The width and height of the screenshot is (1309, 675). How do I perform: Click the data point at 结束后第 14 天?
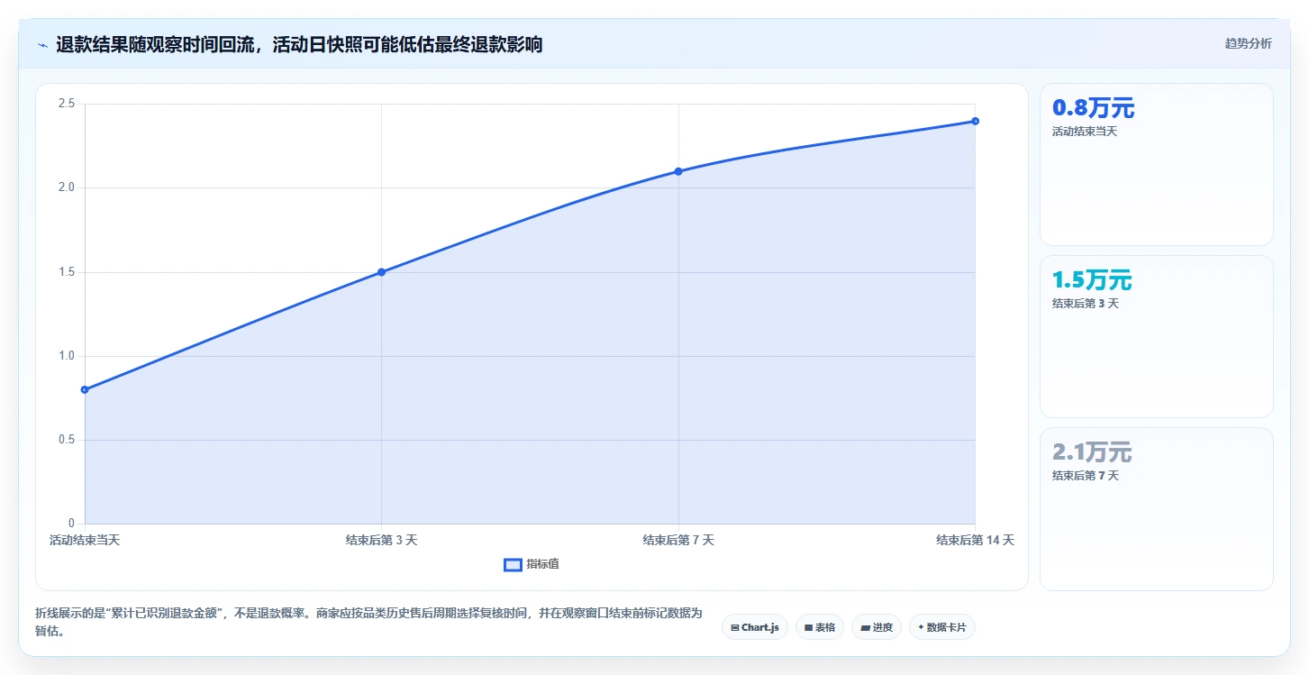pos(975,121)
